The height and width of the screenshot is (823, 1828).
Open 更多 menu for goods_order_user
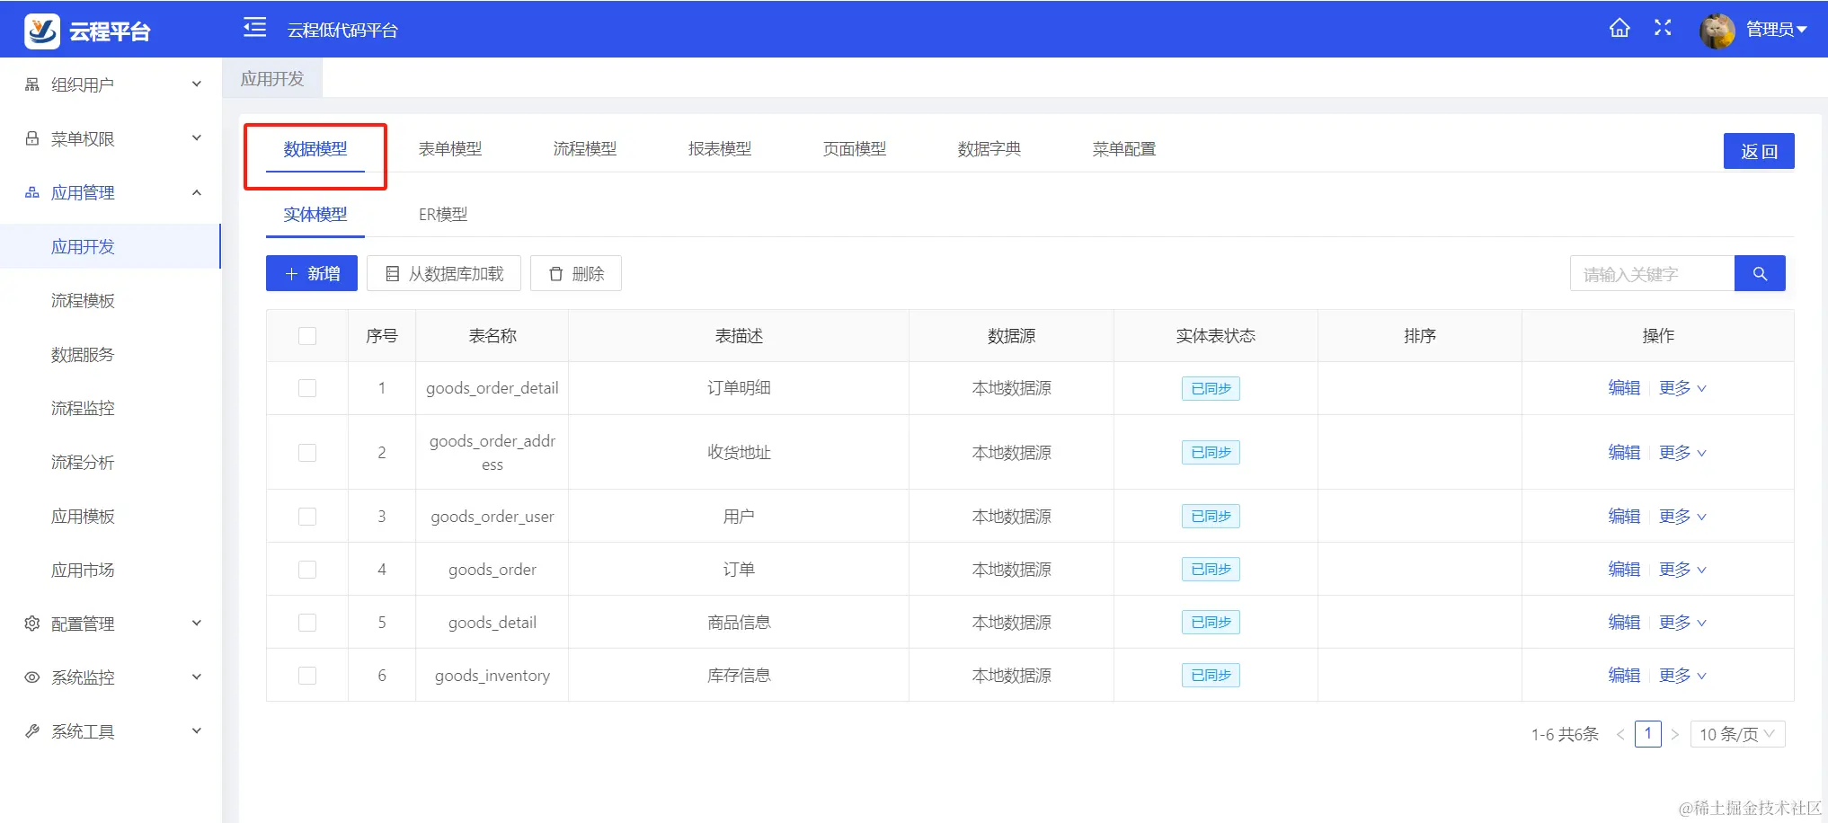1682,517
